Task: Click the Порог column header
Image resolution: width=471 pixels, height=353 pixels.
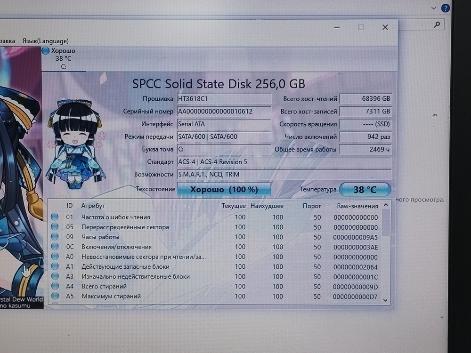Action: [312, 206]
